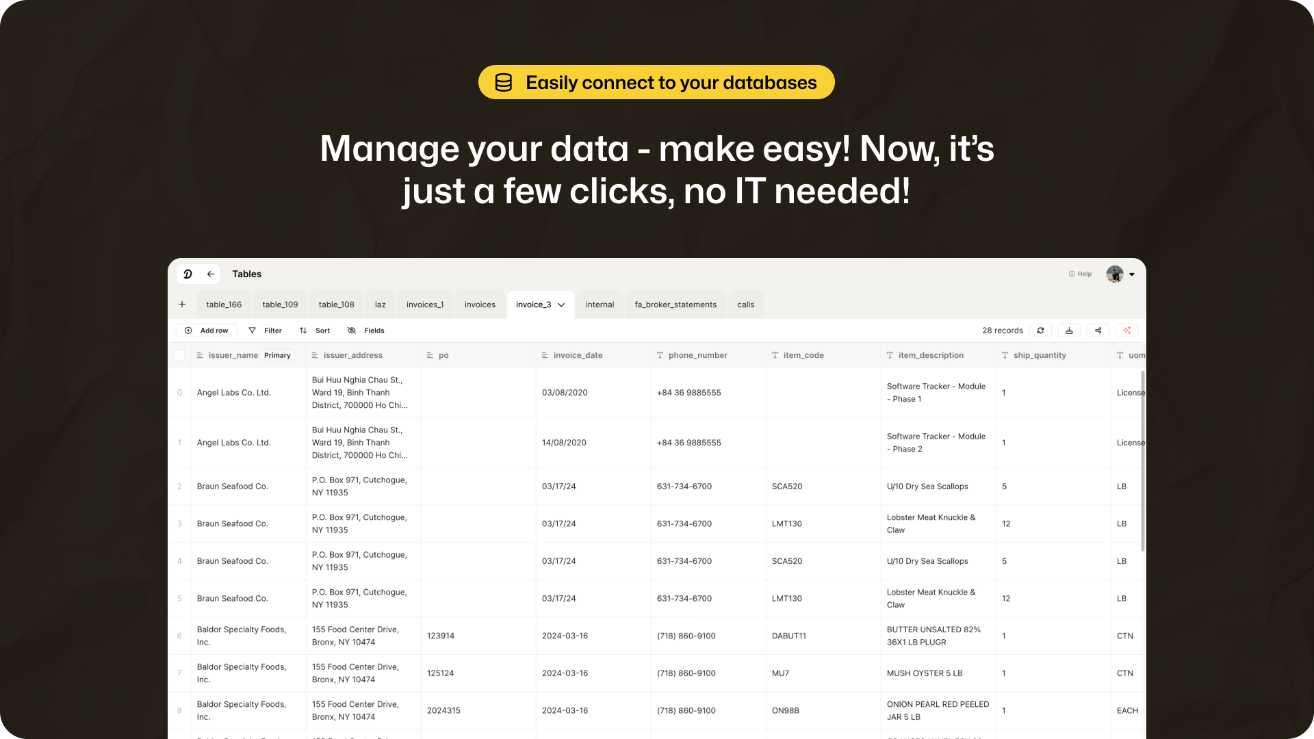Switch to the fa_broker_statements tab
This screenshot has height=739, width=1314.
(676, 304)
